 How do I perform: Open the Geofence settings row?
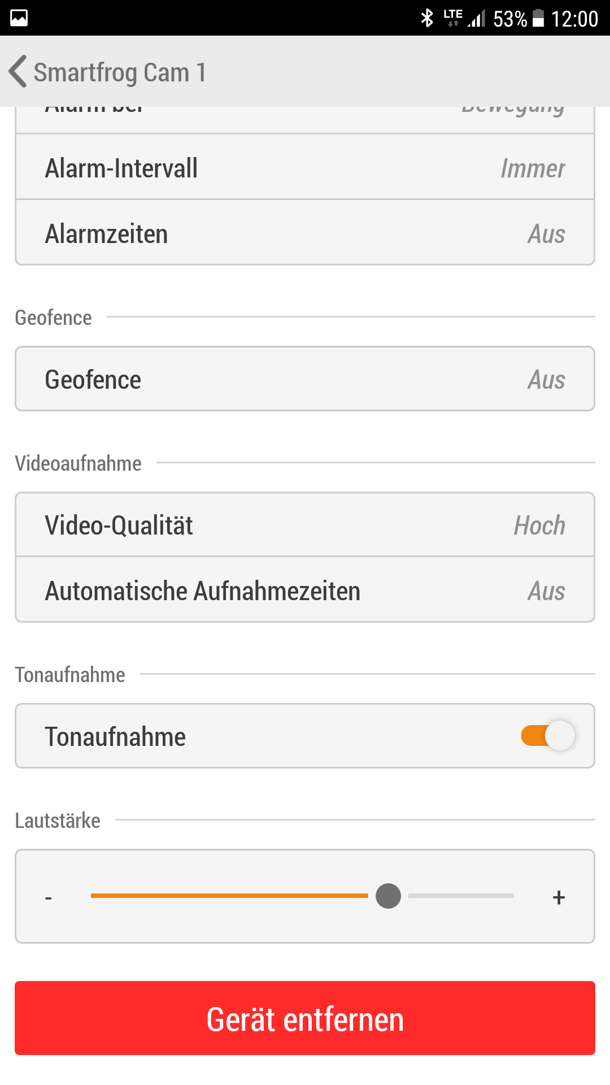[x=305, y=379]
